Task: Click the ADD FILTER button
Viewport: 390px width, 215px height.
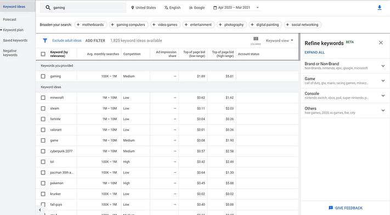Action: point(95,41)
